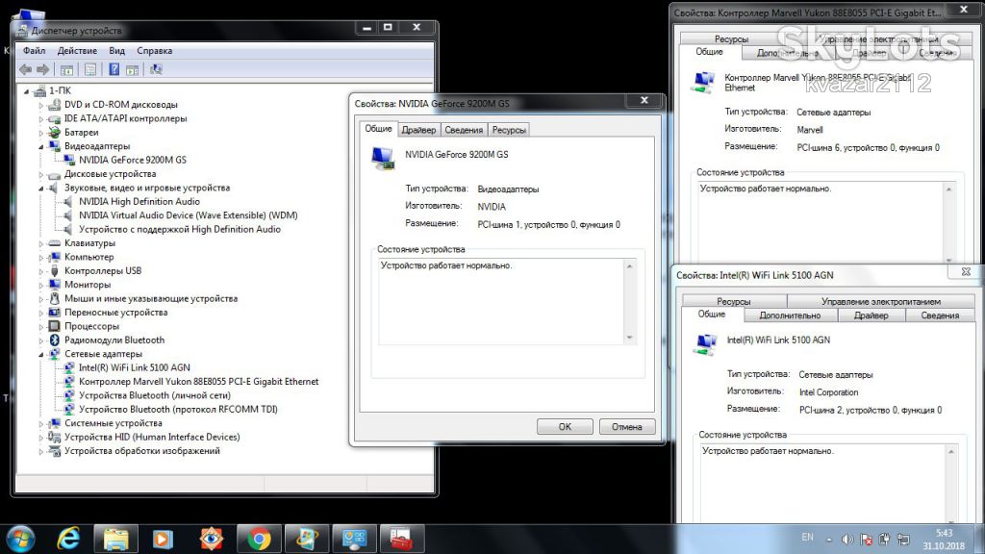Select Intel(R) WiFi Link 5100 AGN tree item

coord(135,368)
